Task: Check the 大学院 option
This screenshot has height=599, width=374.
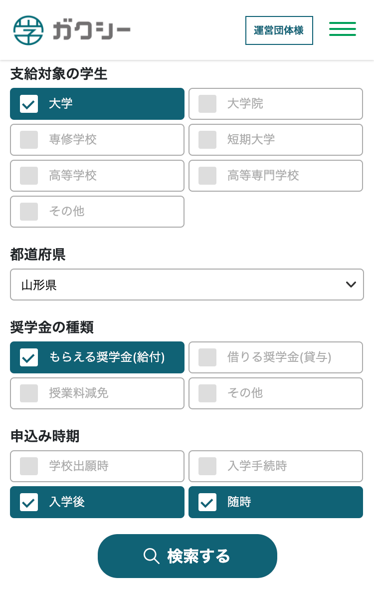Action: 207,104
